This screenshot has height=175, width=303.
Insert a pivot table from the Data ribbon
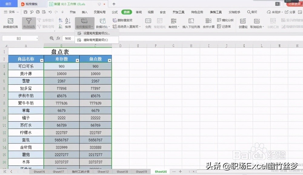pos(11,24)
